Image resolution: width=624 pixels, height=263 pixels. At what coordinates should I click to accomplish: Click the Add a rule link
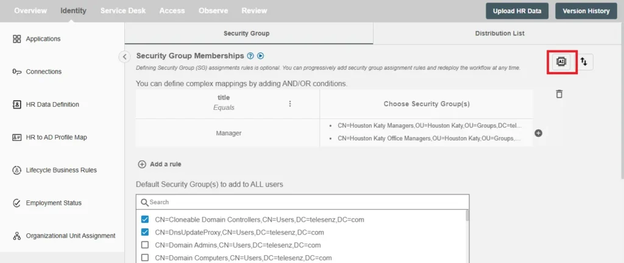tap(166, 164)
